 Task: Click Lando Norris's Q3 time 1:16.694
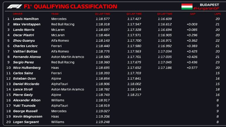[x=165, y=30]
